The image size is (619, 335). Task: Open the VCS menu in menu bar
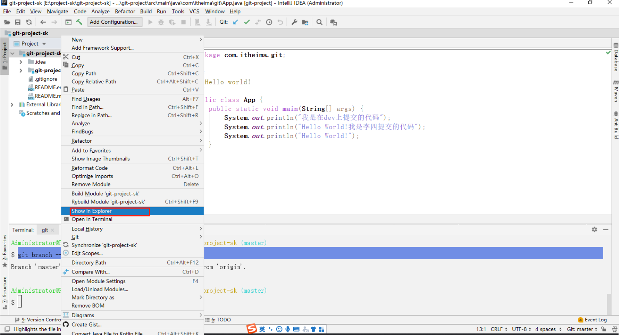point(194,11)
